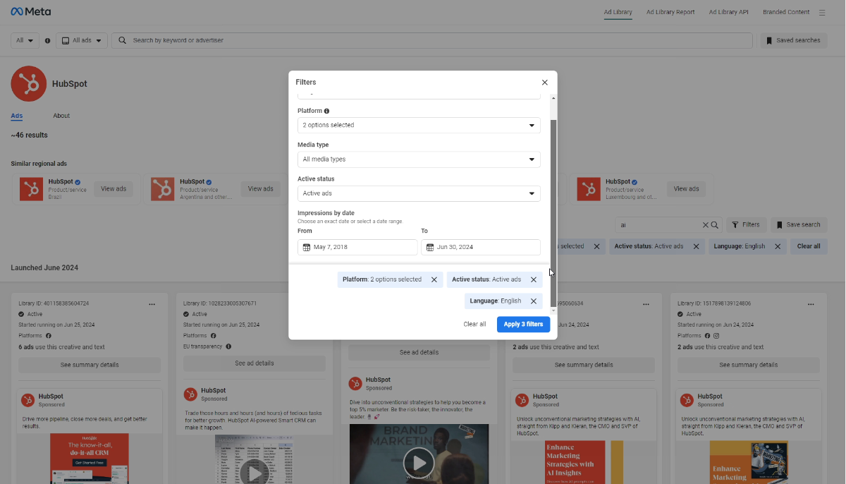Open the Media type dropdown

(x=418, y=159)
